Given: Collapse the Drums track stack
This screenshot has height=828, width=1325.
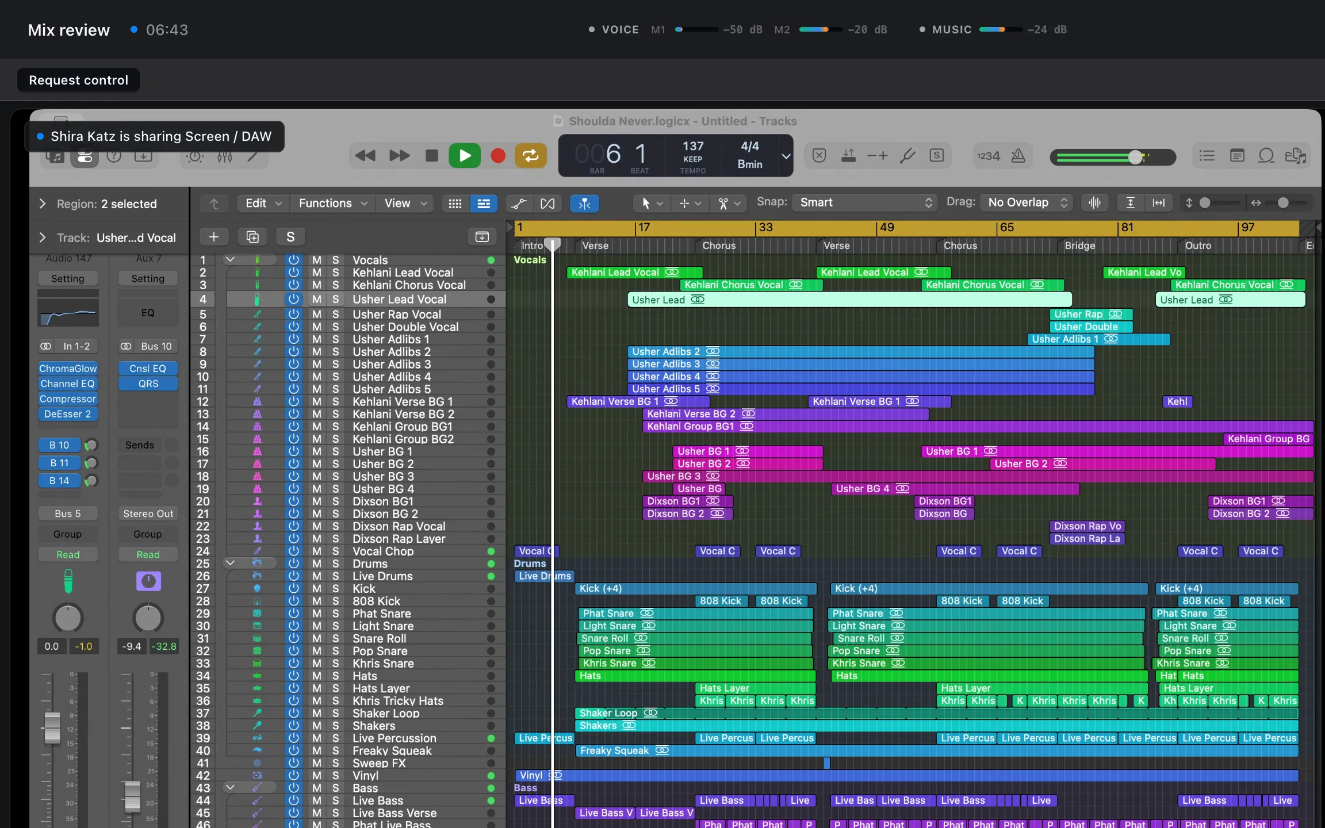Looking at the screenshot, I should coord(230,563).
